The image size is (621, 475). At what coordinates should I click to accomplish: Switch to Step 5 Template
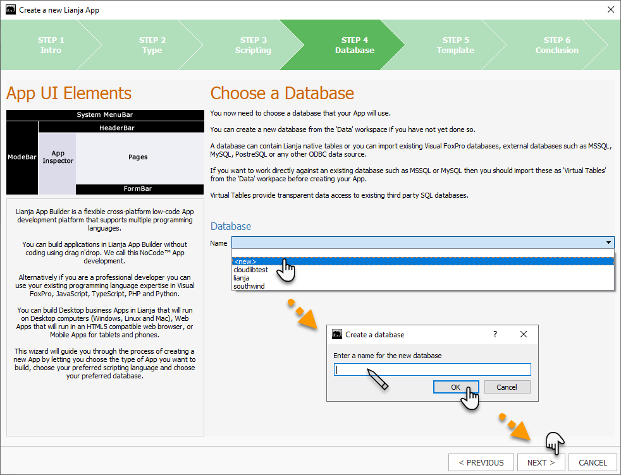tap(455, 45)
